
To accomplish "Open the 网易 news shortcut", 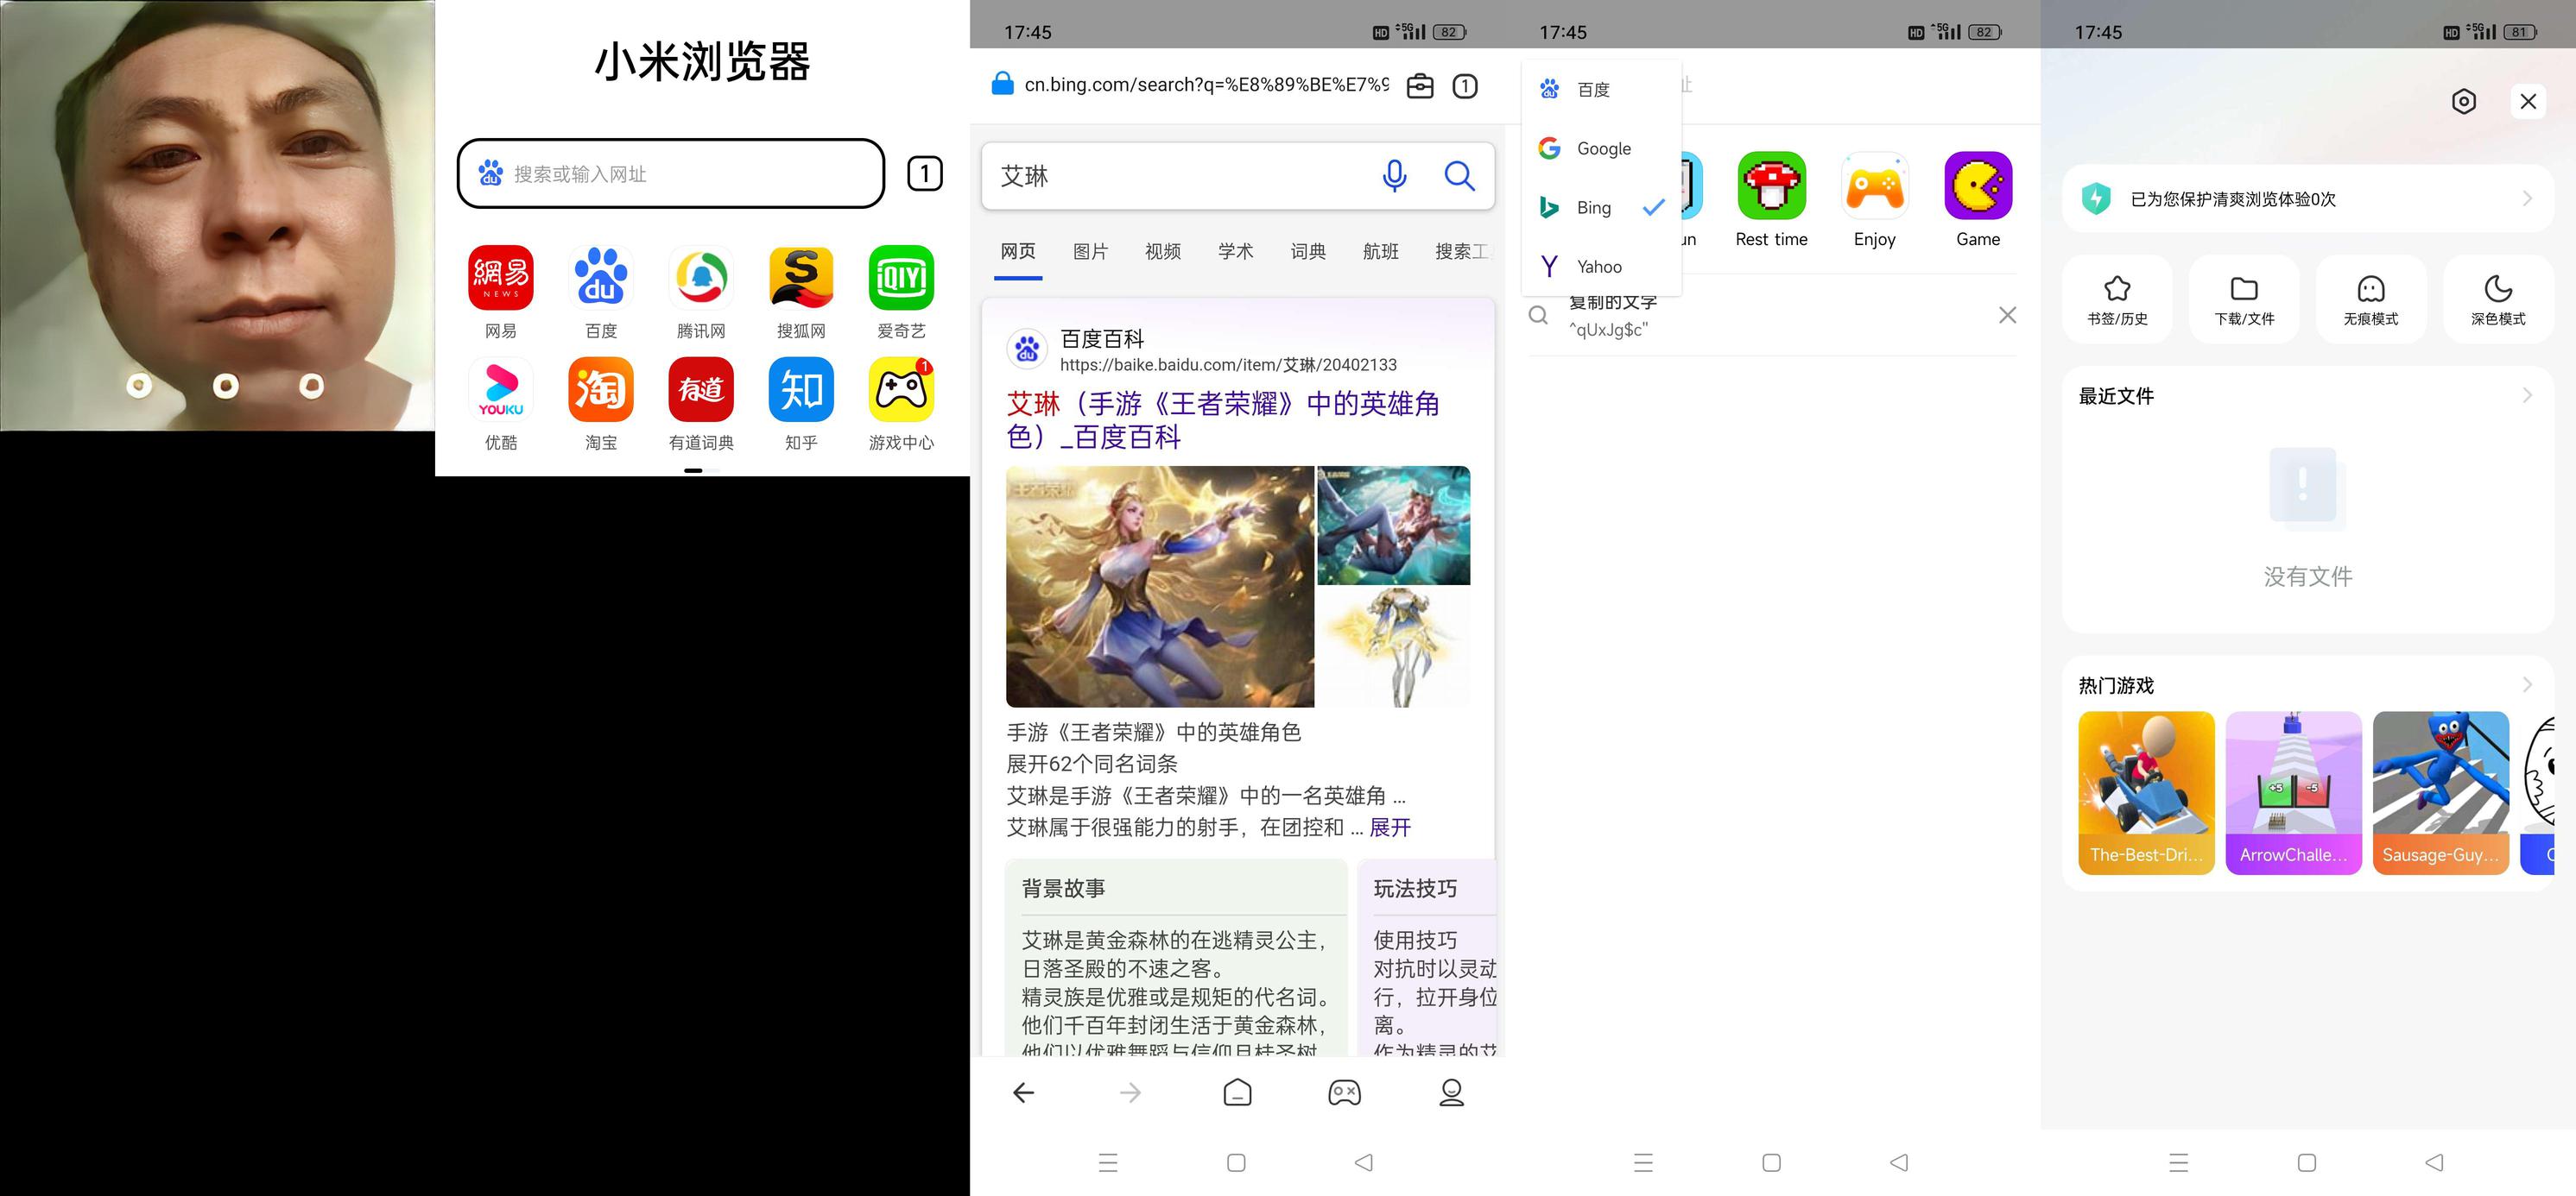I will 501,278.
